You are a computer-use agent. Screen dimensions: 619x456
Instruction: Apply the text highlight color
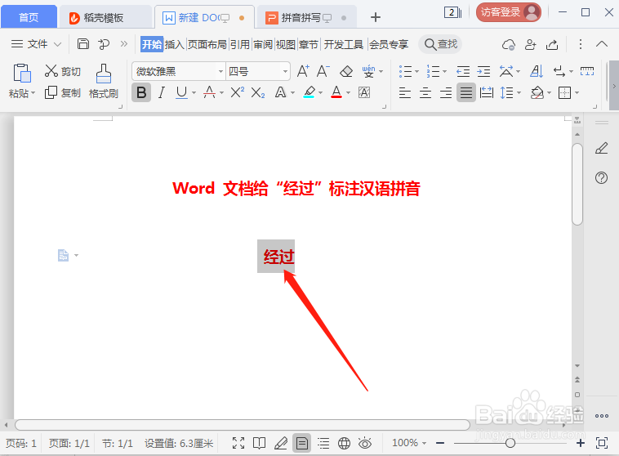(x=309, y=92)
